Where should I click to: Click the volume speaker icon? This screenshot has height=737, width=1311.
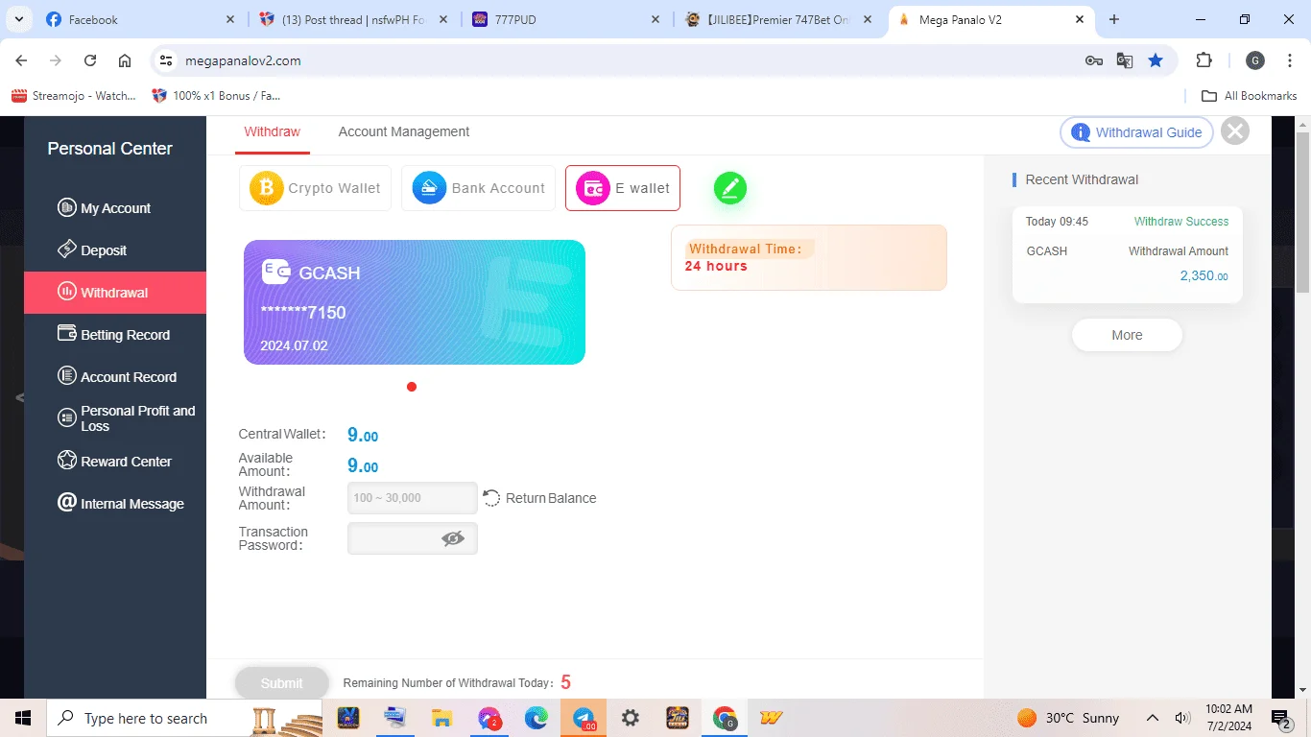(1182, 718)
